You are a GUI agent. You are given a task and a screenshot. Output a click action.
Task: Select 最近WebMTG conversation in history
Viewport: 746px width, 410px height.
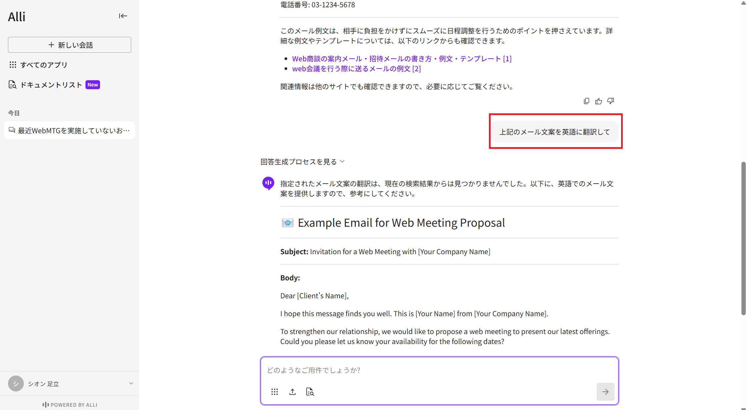(x=70, y=131)
